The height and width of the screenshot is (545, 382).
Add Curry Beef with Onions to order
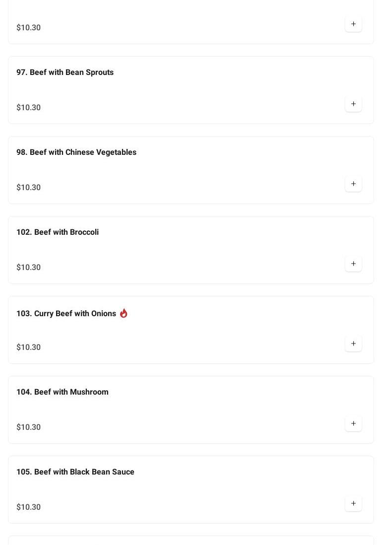(353, 344)
